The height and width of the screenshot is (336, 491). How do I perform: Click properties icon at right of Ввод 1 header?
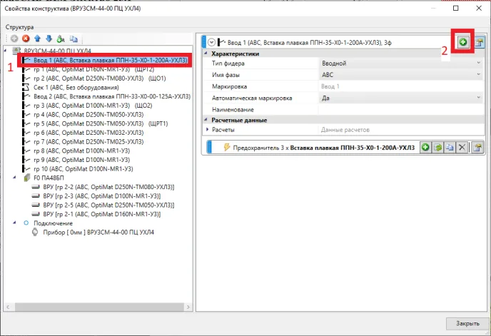pos(479,43)
